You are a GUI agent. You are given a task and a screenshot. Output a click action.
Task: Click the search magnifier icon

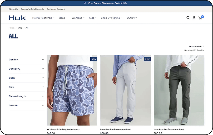coord(188,18)
